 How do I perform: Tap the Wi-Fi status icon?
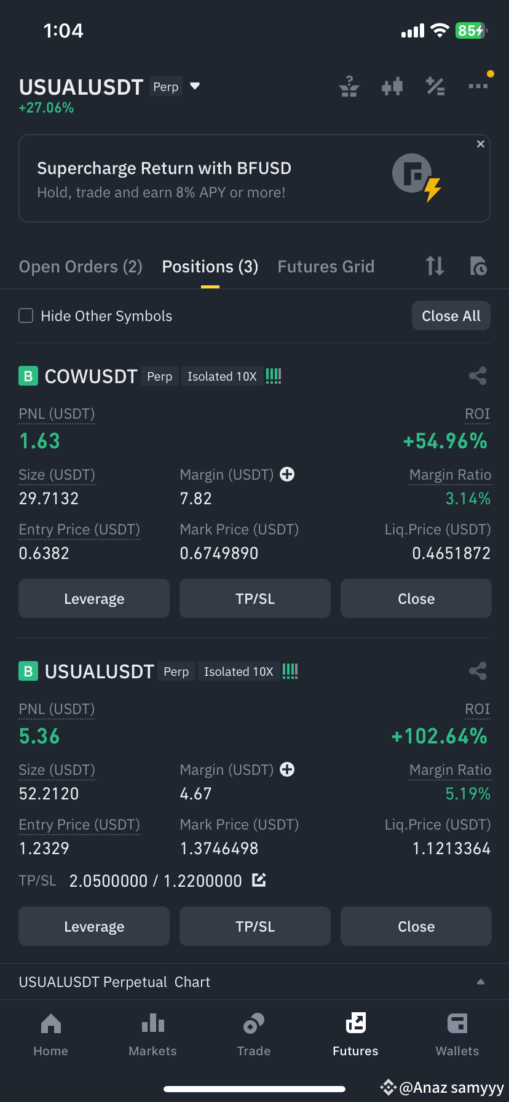(x=440, y=30)
